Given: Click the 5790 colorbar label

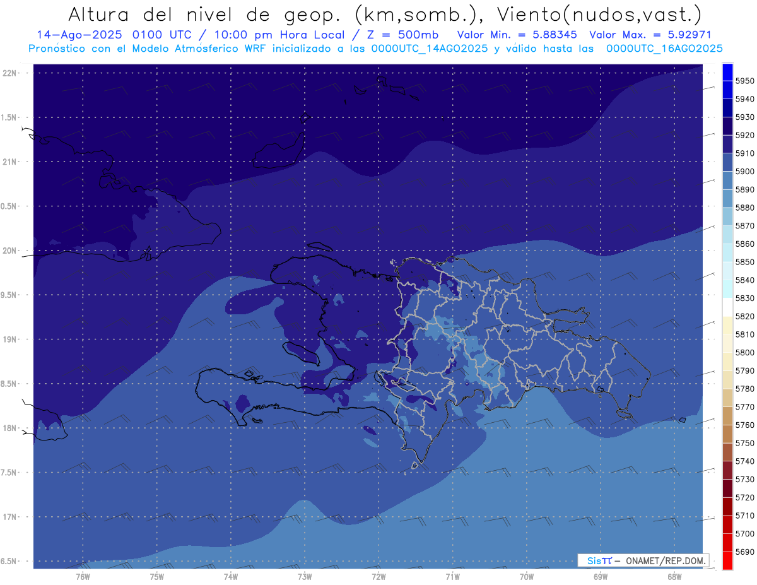Looking at the screenshot, I should [744, 370].
